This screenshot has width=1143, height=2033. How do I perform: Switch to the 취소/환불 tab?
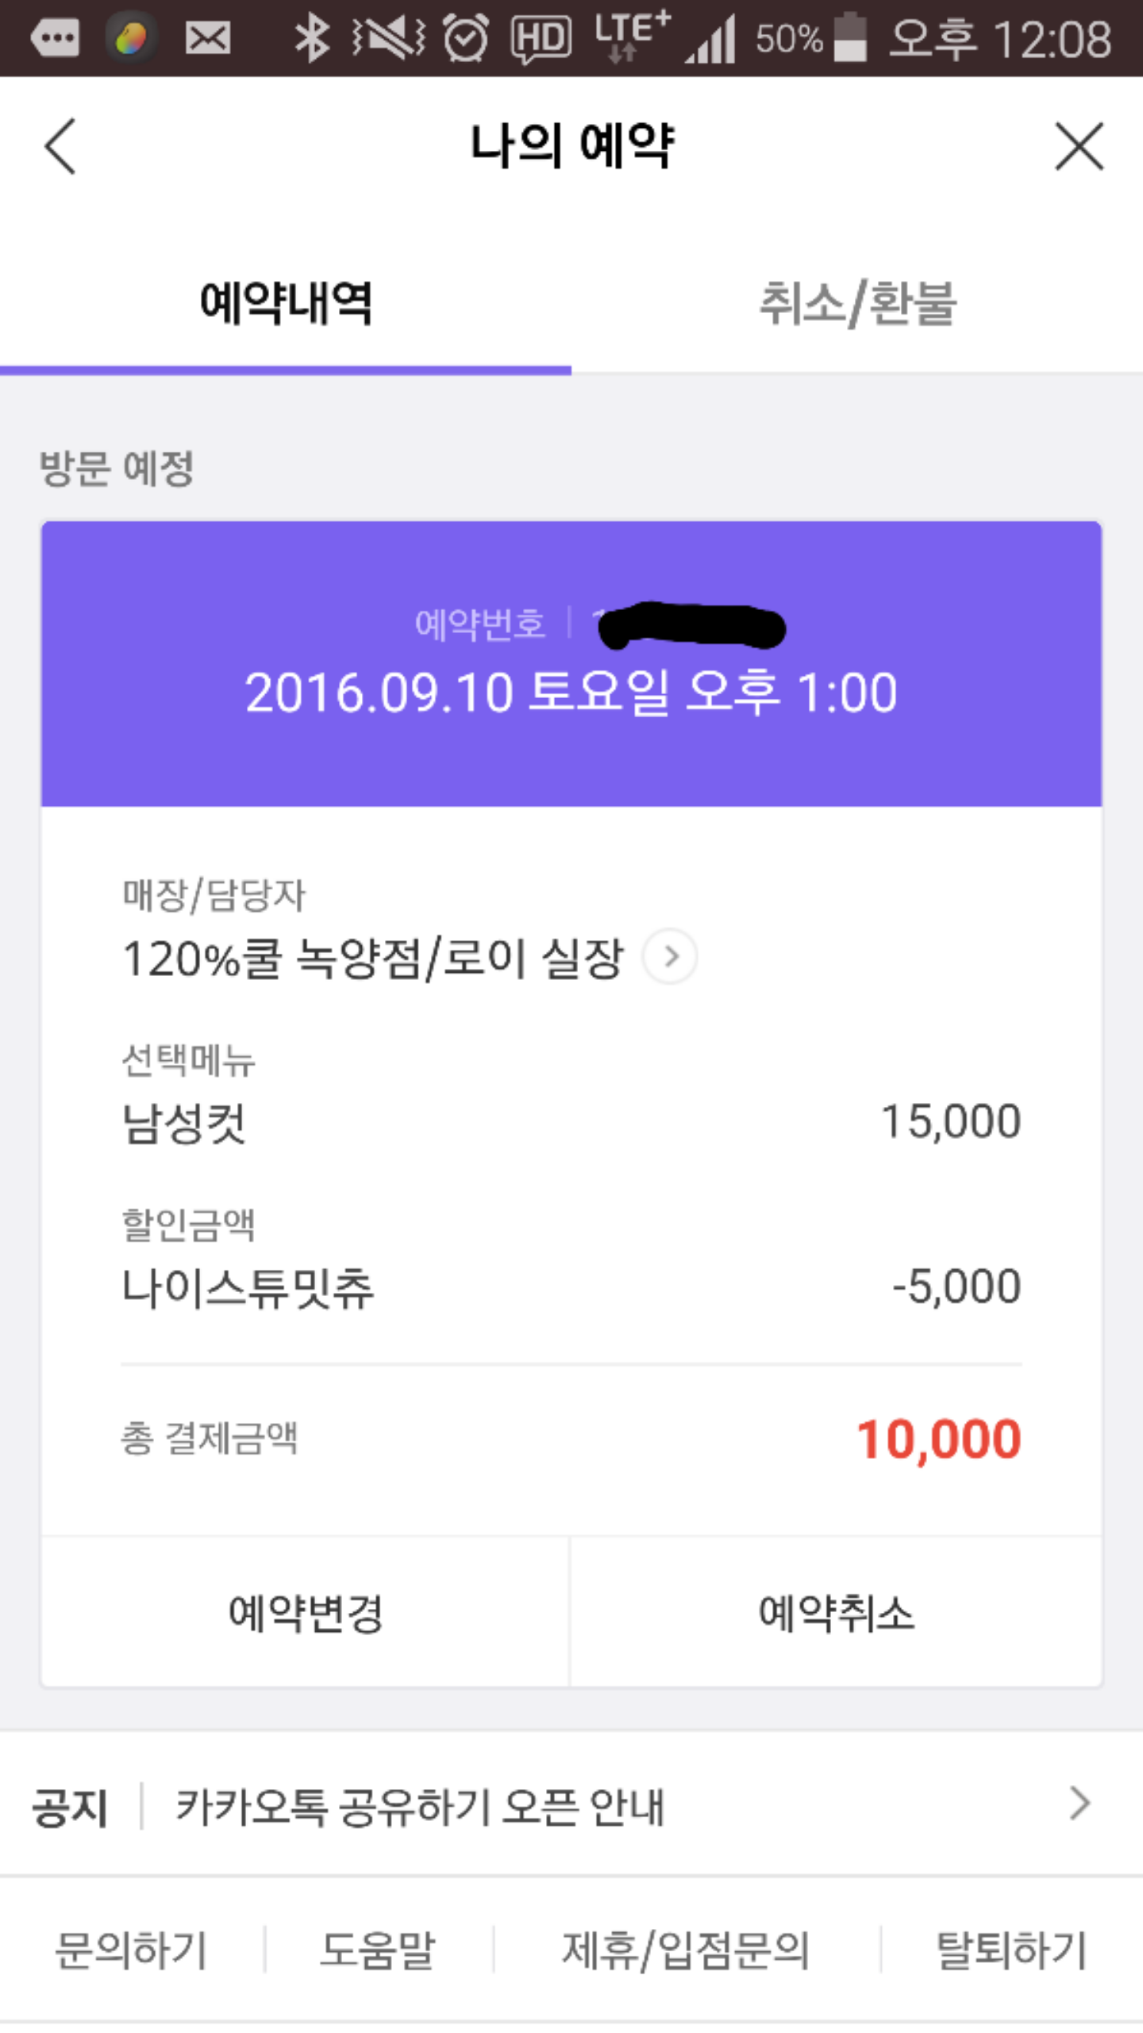coord(857,303)
